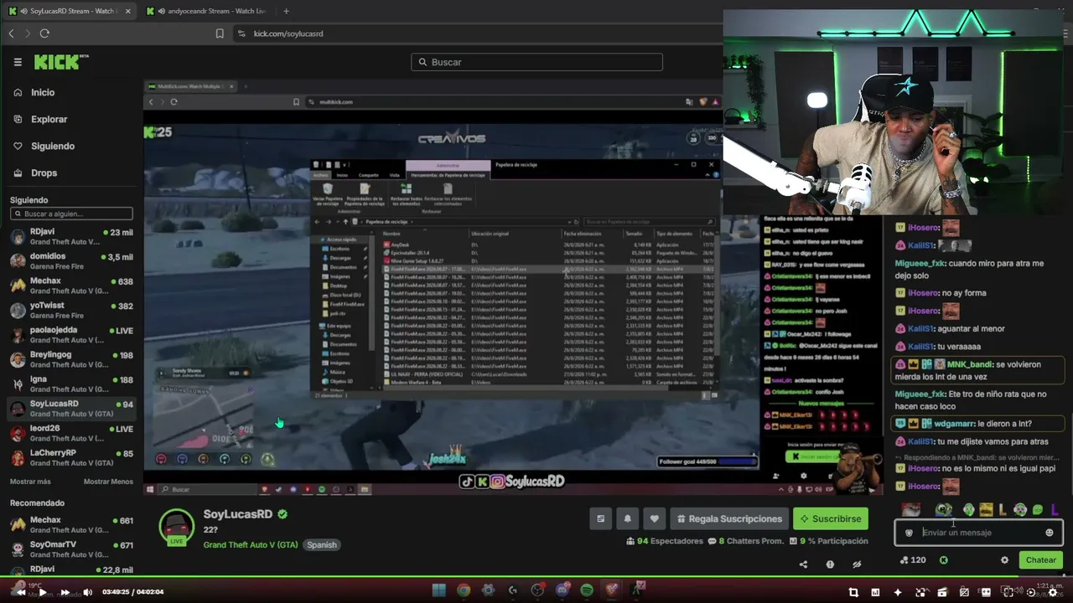This screenshot has height=603, width=1073.
Task: Click Migueee_fxk's 'cuando miro para atra' message
Action: click(969, 269)
